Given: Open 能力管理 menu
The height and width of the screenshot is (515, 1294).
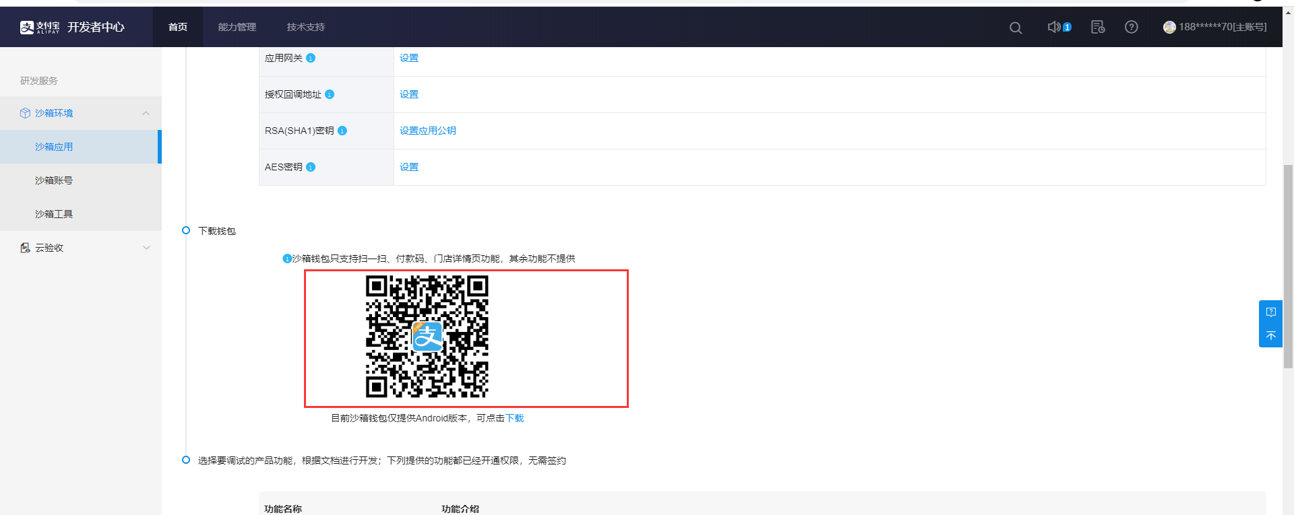Looking at the screenshot, I should pos(237,27).
